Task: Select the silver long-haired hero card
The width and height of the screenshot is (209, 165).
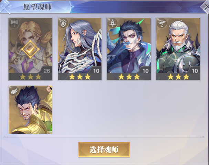Action: [x=80, y=49]
